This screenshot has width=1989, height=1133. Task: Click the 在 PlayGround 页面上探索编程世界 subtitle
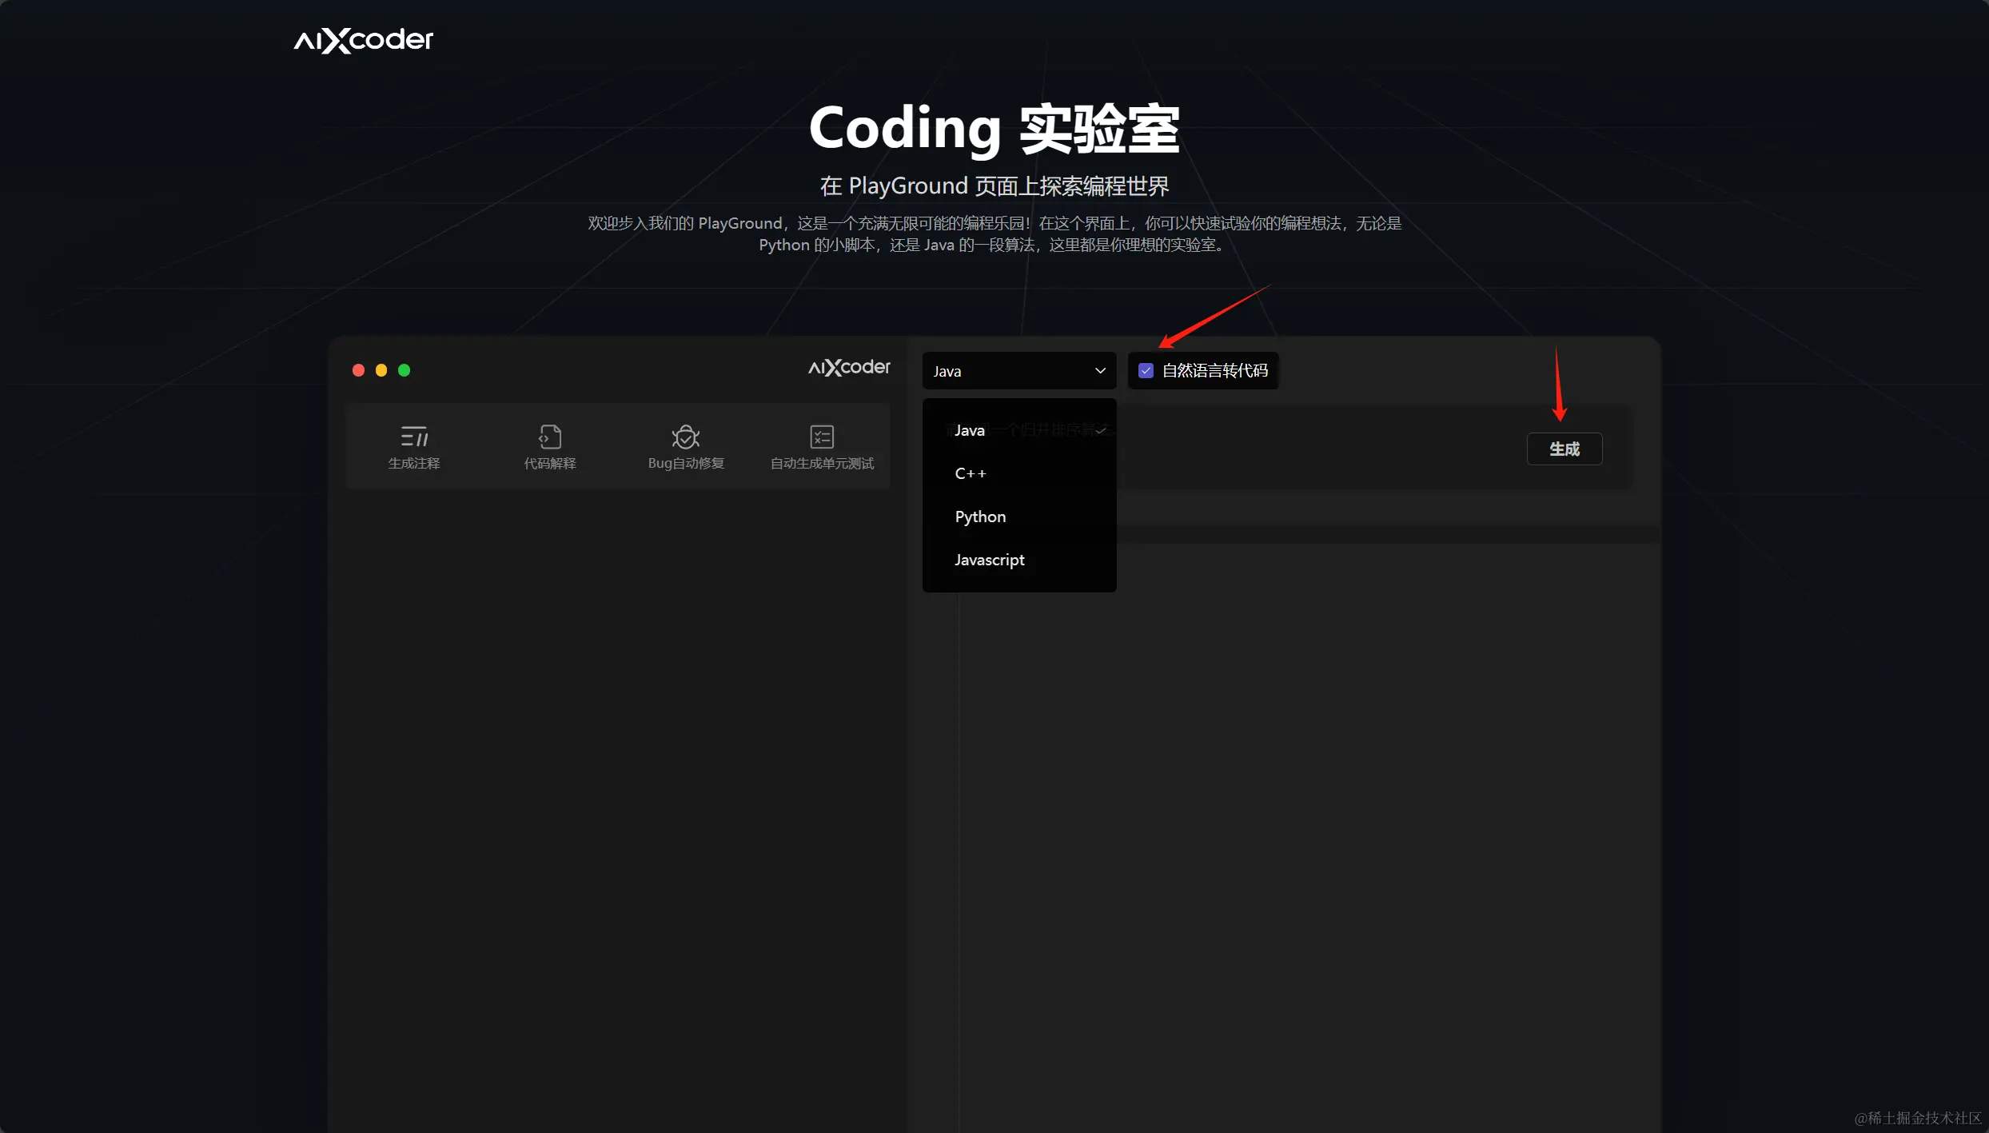[994, 186]
